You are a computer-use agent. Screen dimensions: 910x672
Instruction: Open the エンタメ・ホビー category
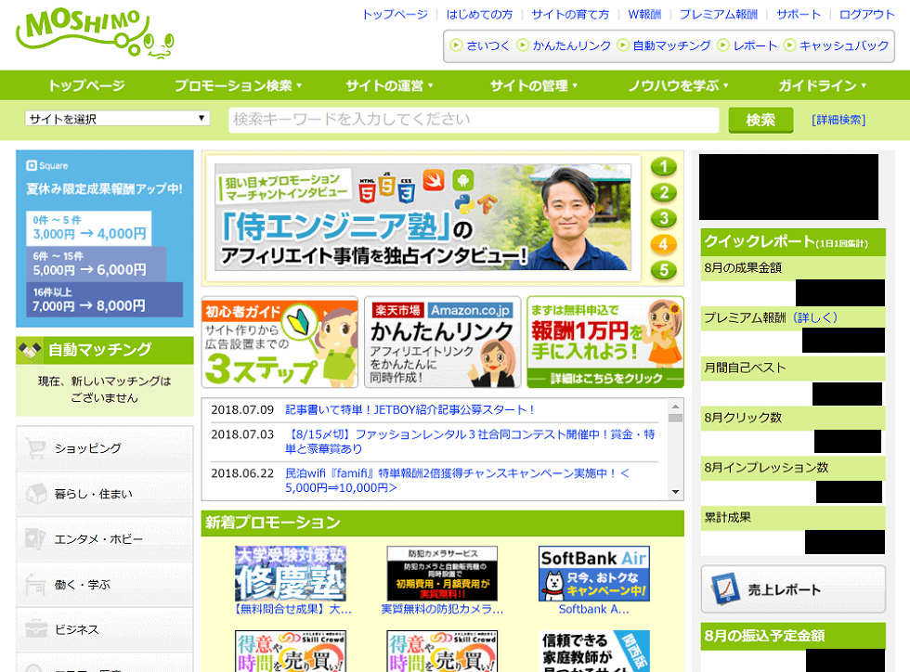(x=104, y=539)
